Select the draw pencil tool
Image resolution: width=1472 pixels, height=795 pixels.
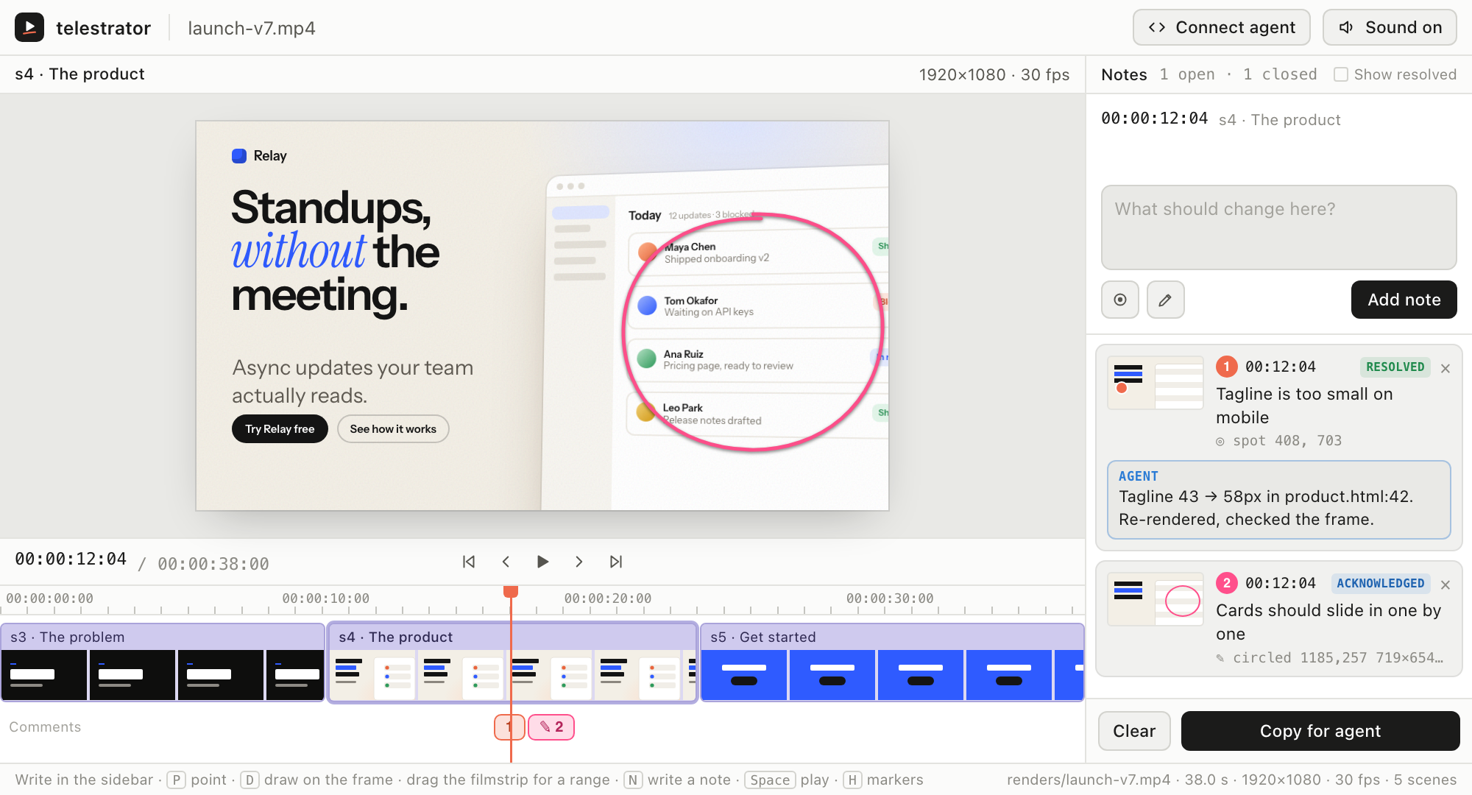click(1165, 300)
